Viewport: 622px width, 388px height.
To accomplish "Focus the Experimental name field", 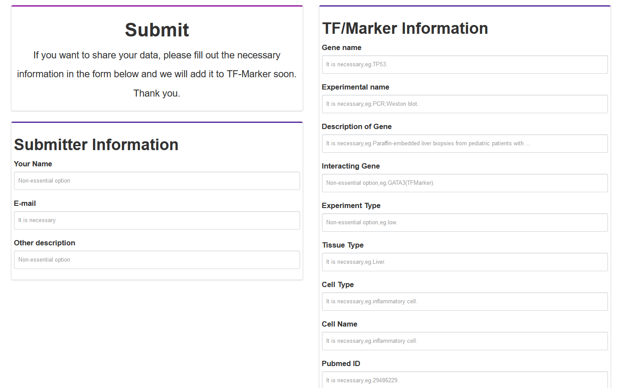I will (465, 104).
